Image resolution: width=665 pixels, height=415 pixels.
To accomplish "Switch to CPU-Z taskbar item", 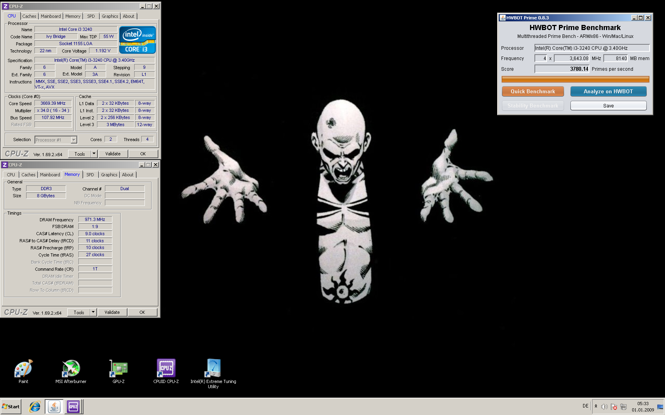I will [x=73, y=406].
